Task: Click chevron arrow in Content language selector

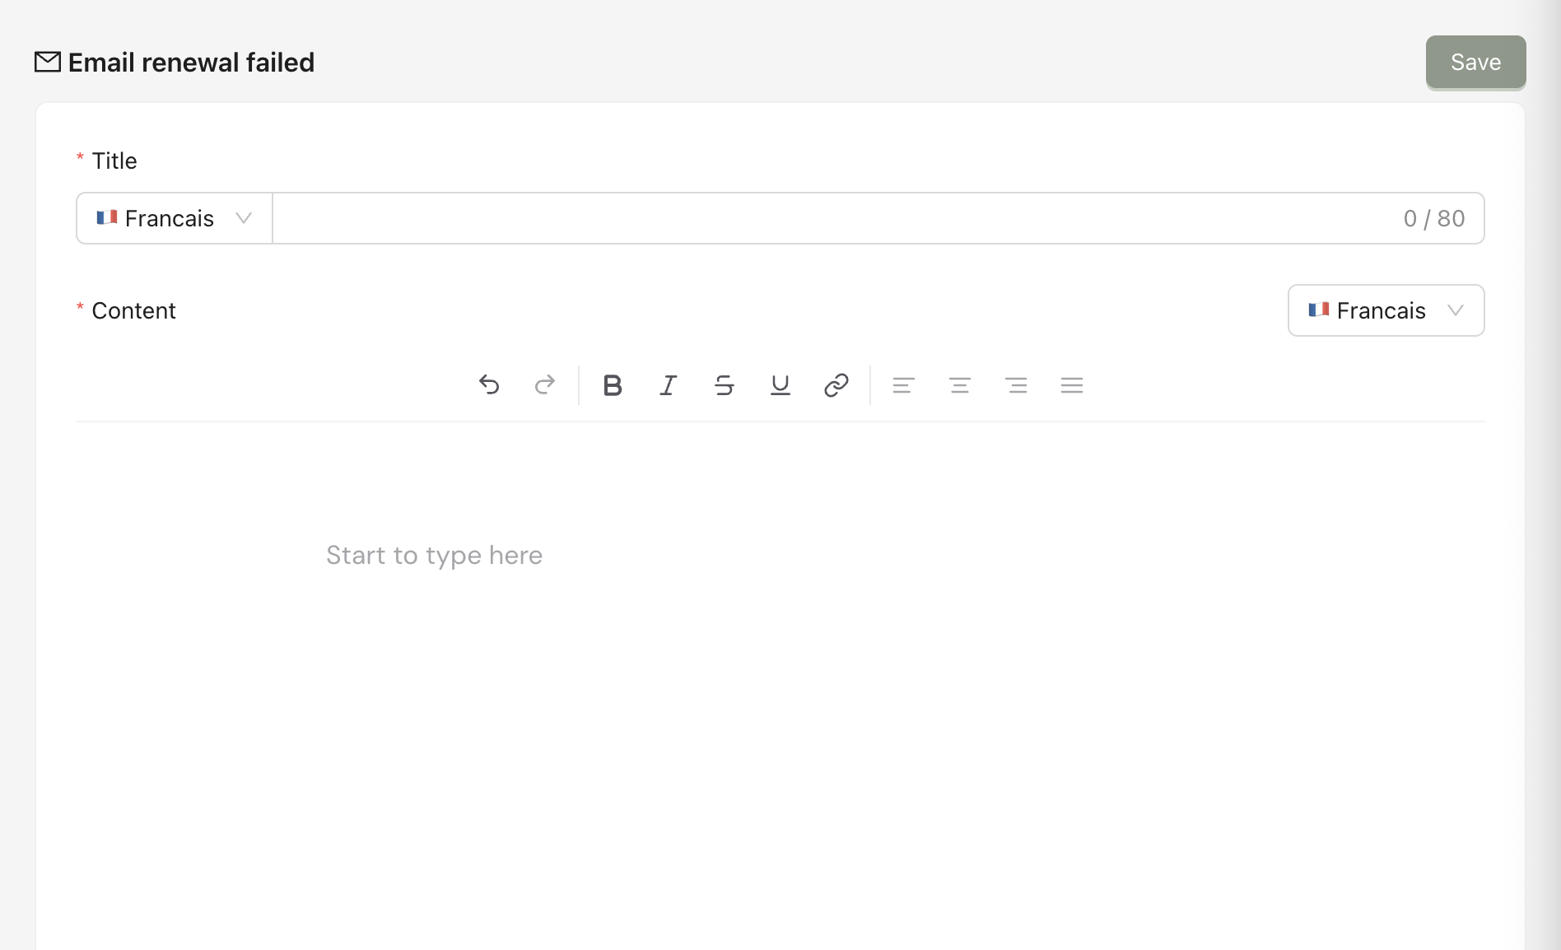Action: point(1455,310)
